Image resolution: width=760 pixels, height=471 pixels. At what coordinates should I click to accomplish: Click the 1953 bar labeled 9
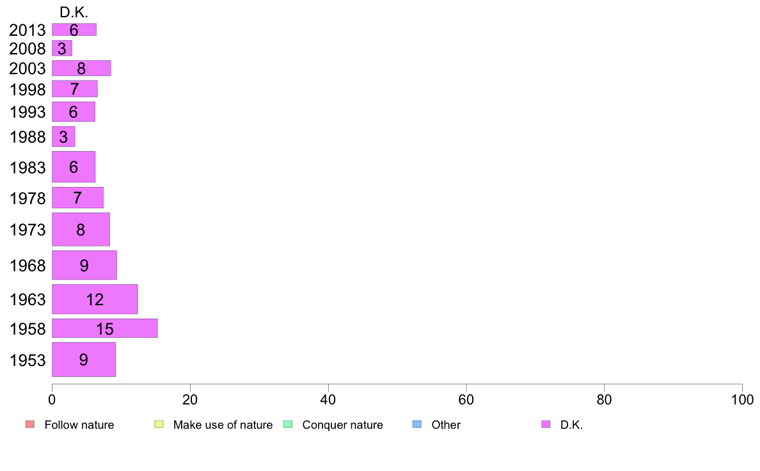[x=84, y=360]
